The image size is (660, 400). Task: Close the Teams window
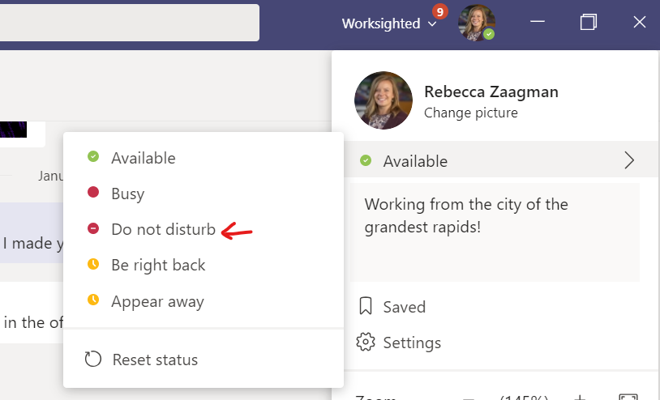640,22
